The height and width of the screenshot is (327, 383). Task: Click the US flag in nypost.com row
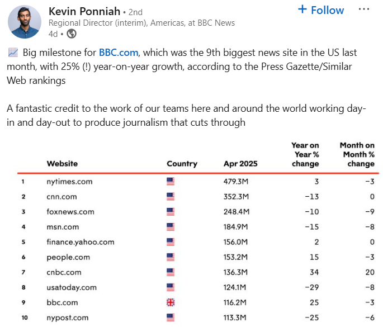(171, 317)
